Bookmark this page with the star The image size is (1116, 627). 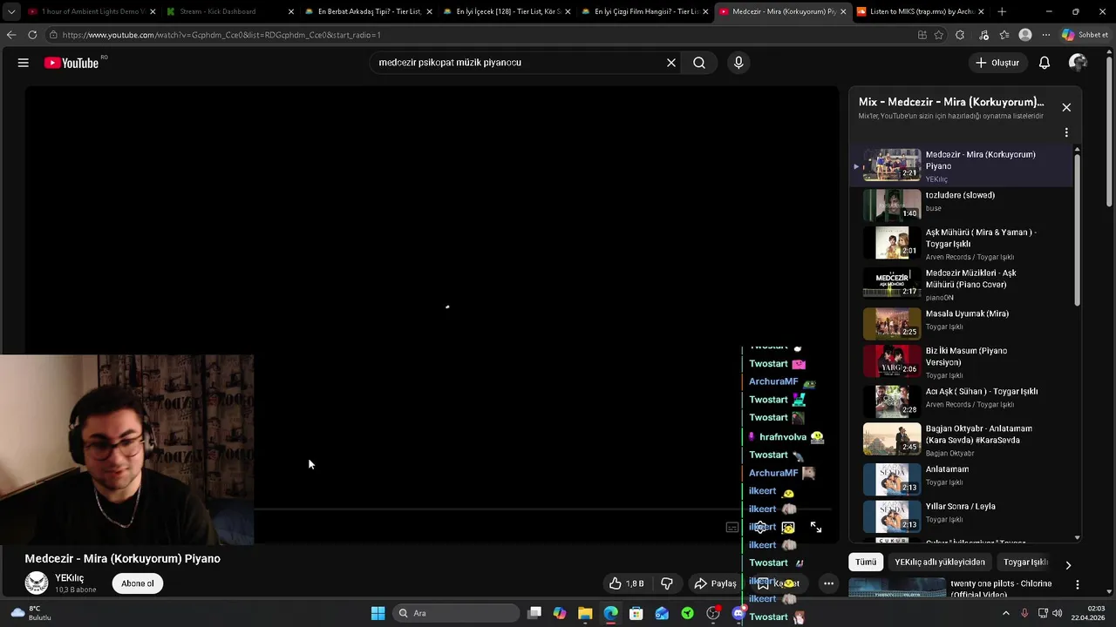pyautogui.click(x=939, y=35)
